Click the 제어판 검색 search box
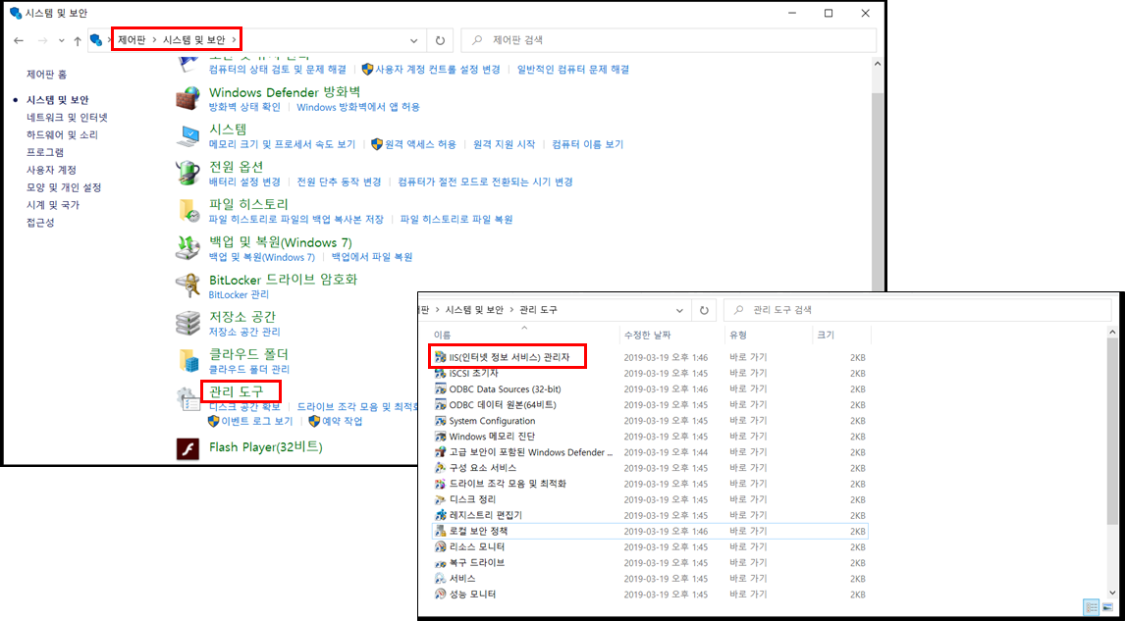Viewport: 1125px width, 621px height. point(668,40)
